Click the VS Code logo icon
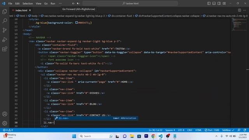Viewport: 249px width, 140px height. [x=4, y=3]
